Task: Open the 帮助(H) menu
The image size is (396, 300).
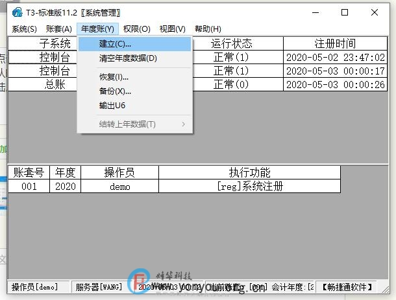Action: tap(208, 29)
